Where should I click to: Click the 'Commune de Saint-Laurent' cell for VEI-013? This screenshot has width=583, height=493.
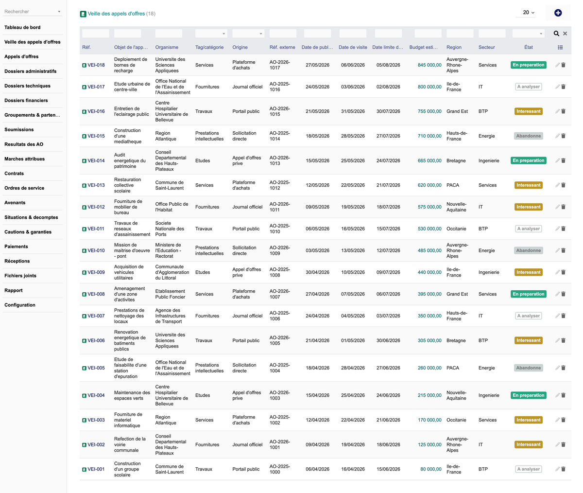[x=170, y=185]
